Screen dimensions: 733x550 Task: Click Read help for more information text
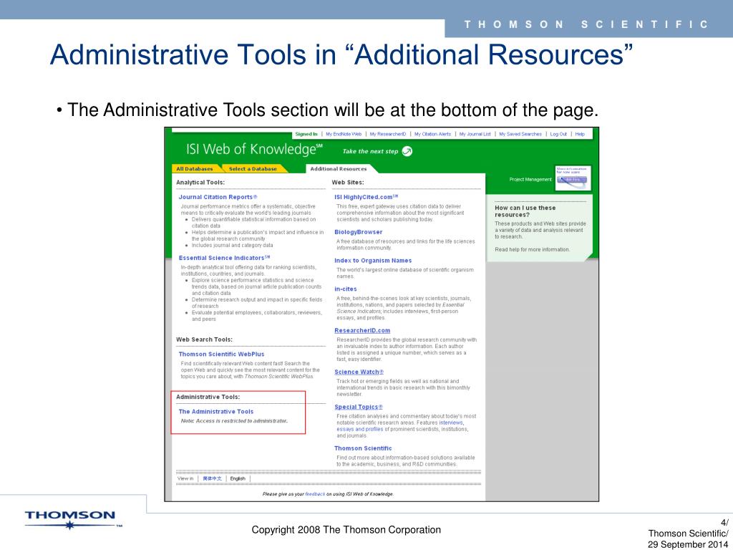pos(533,250)
